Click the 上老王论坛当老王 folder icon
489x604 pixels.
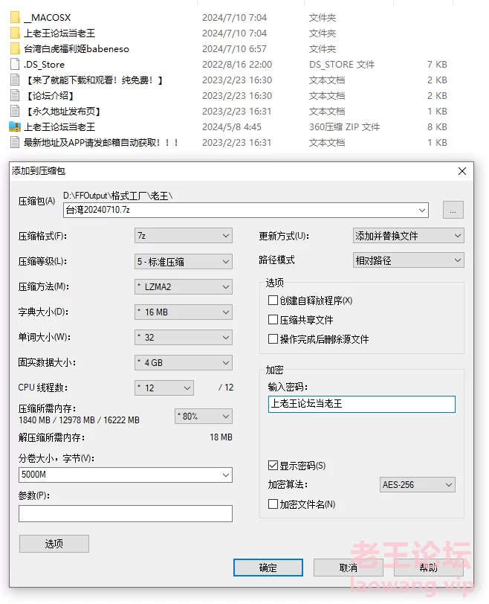[15, 33]
